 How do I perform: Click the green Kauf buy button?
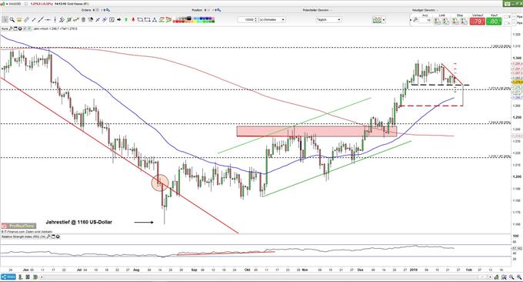(x=494, y=22)
